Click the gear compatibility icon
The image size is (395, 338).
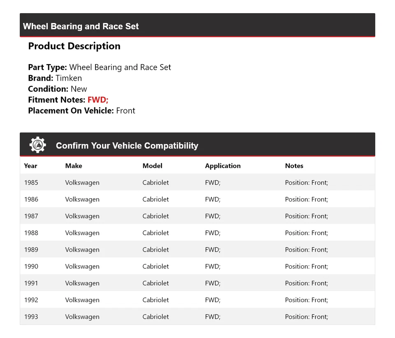click(37, 145)
